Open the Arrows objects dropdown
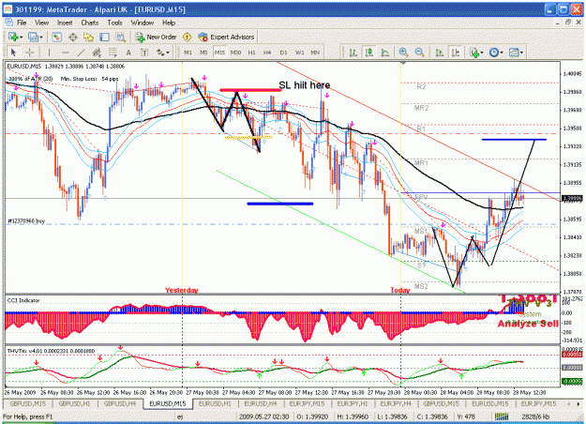Viewport: 586px width, 424px height. coord(163,53)
